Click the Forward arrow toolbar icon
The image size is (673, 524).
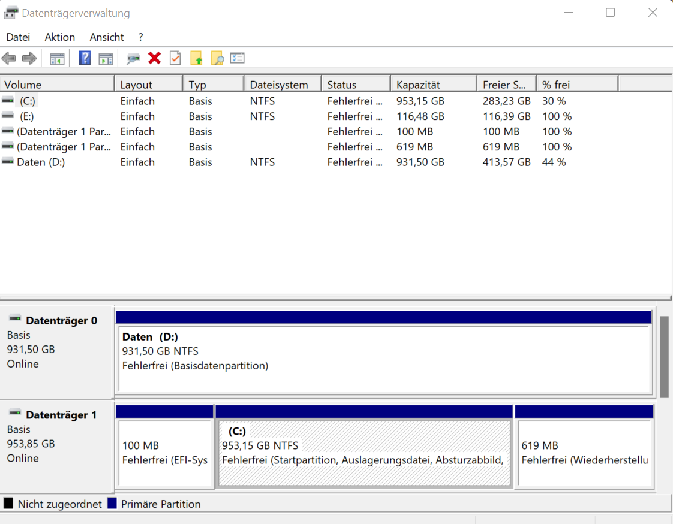point(29,58)
